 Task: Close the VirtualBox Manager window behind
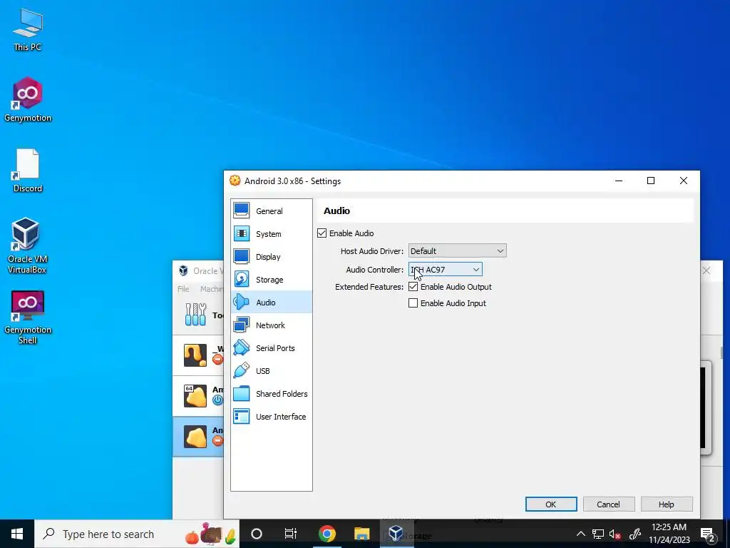click(x=706, y=270)
